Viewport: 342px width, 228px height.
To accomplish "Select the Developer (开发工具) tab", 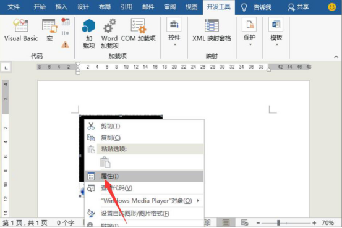I will click(x=218, y=7).
